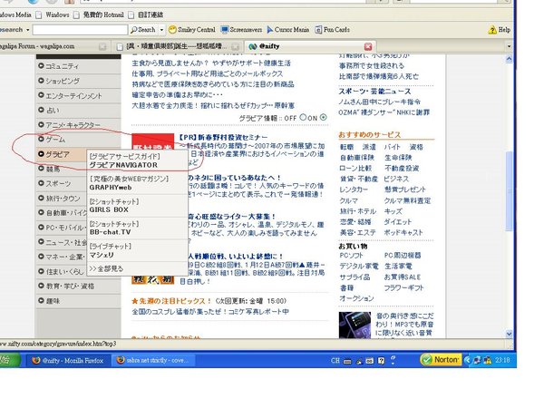Select the グラビア情報 ON radio button
Screen dimensions: 544x408
[x=325, y=117]
